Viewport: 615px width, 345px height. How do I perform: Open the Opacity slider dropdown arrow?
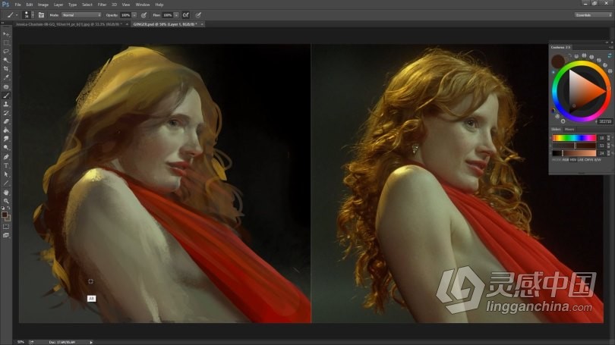[134, 15]
